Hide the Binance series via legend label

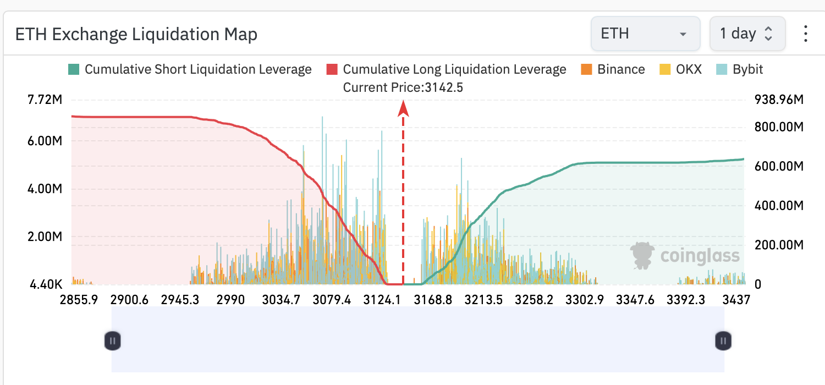[621, 70]
